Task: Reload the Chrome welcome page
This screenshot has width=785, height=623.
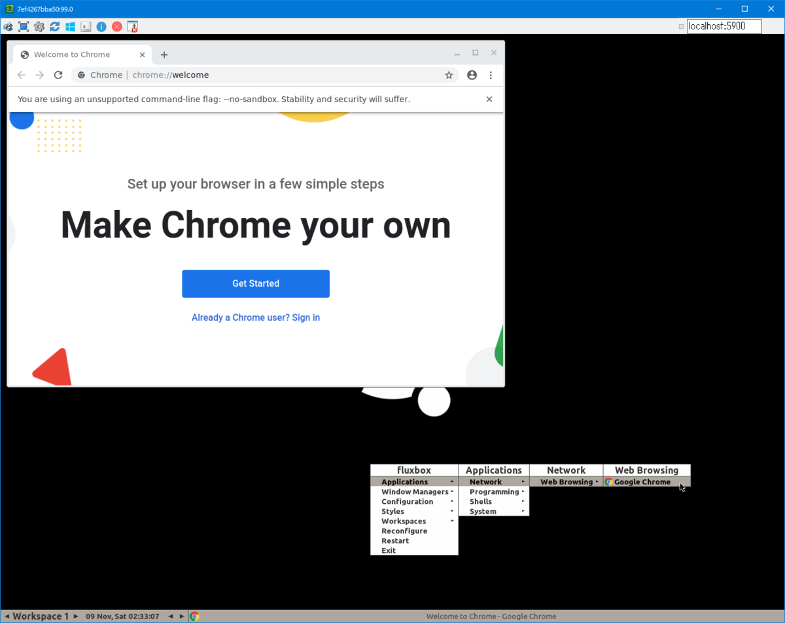Action: point(58,75)
